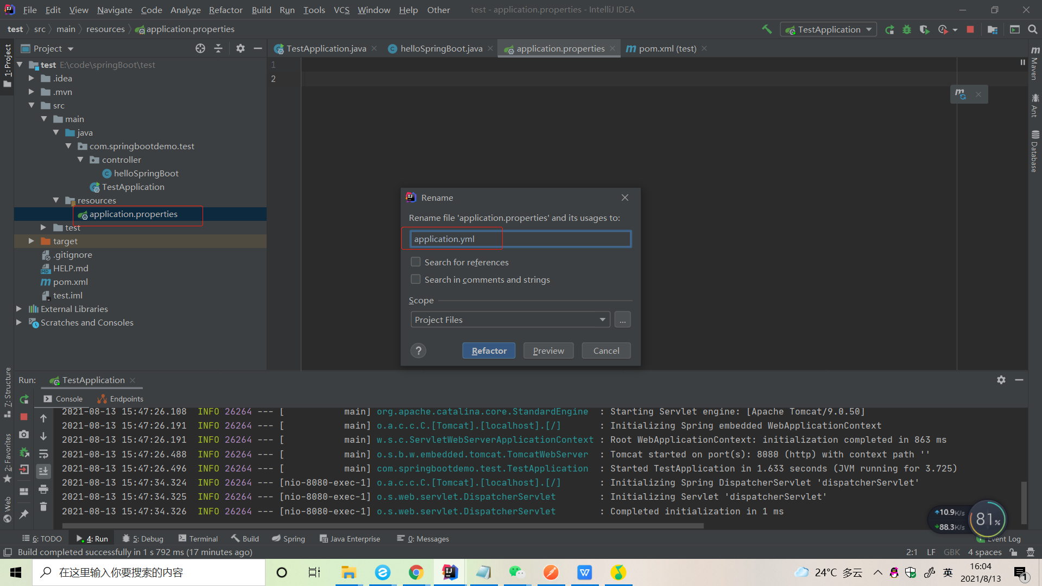Open Search Everywhere magnifier icon

click(x=1032, y=29)
